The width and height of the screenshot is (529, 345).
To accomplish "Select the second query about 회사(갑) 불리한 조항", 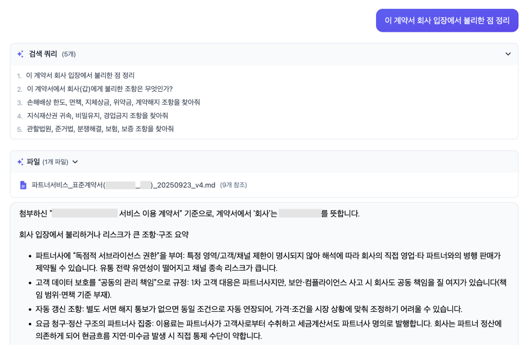I will coord(100,89).
